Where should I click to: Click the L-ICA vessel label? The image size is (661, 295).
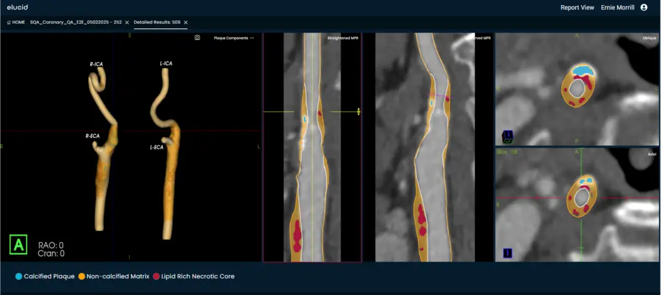tap(166, 64)
